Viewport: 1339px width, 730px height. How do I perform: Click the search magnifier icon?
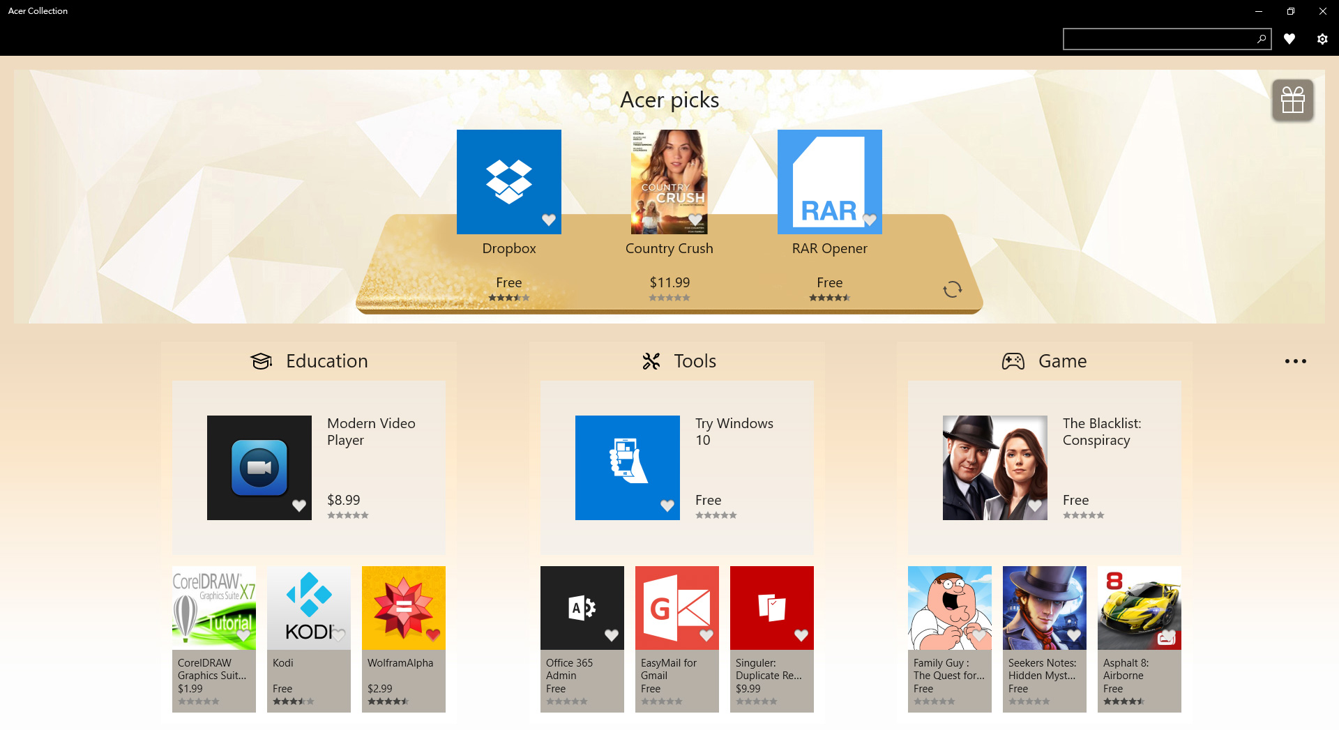(1261, 39)
